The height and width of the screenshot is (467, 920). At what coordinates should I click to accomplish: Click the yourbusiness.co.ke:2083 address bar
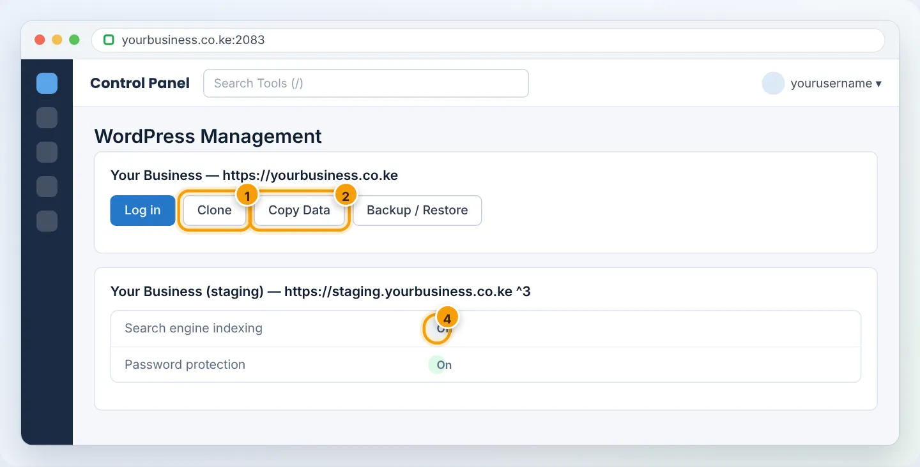[x=488, y=40]
